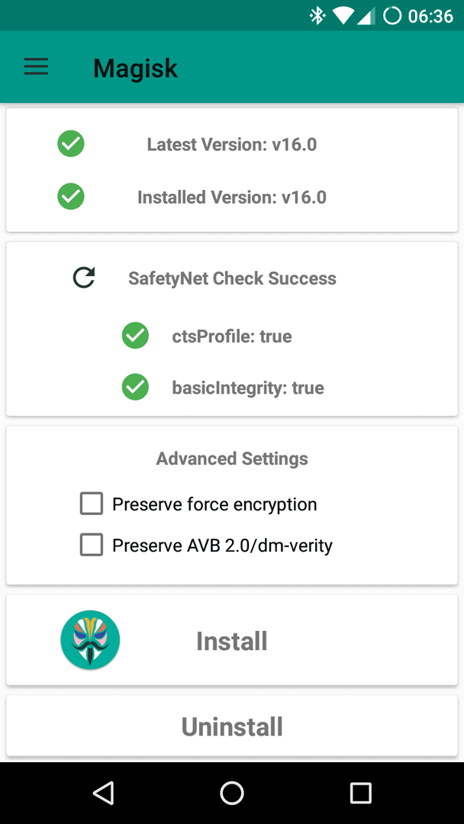Image resolution: width=464 pixels, height=824 pixels.
Task: Tap the Installed Version green checkmark
Action: tap(71, 197)
